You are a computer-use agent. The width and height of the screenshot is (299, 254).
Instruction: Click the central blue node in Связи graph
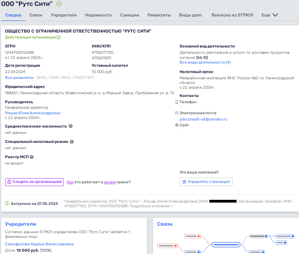coord(226,245)
